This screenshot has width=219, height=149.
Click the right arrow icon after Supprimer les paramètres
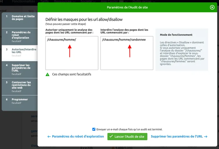(206, 136)
